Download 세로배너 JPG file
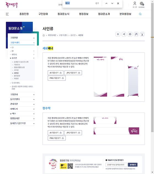Image resolution: width=154 pixels, height=174 pixels. click(x=73, y=73)
